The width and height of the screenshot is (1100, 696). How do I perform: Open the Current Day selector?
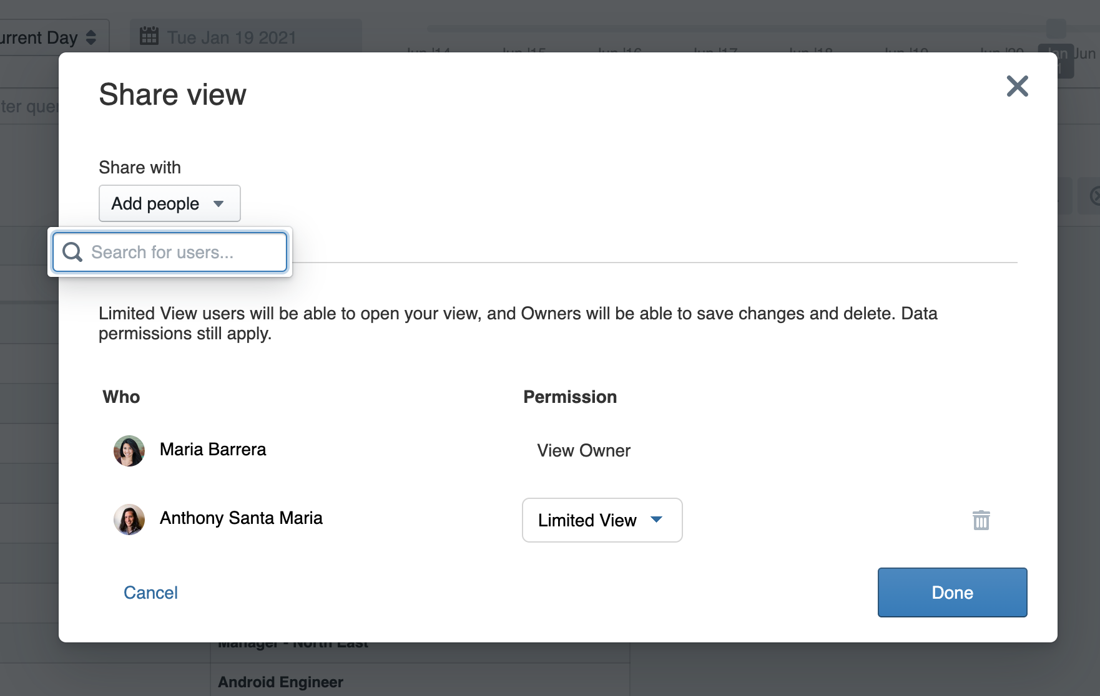point(50,37)
